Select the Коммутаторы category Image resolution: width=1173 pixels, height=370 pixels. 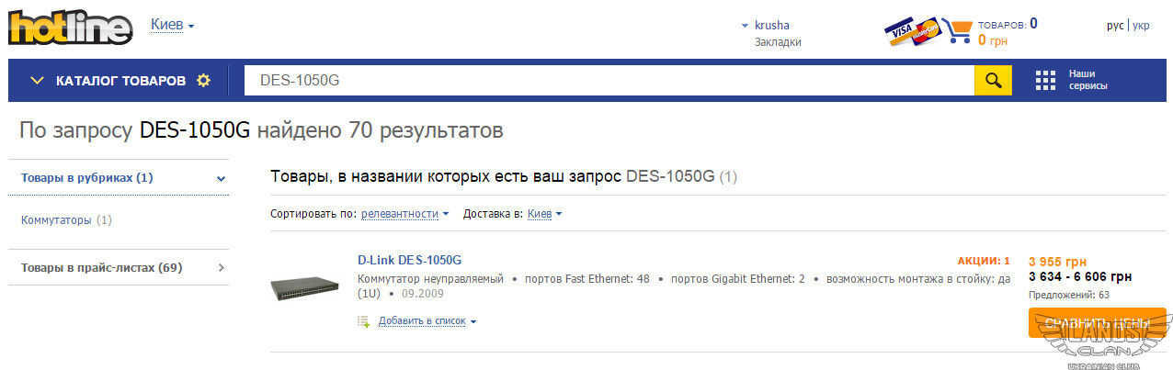56,220
